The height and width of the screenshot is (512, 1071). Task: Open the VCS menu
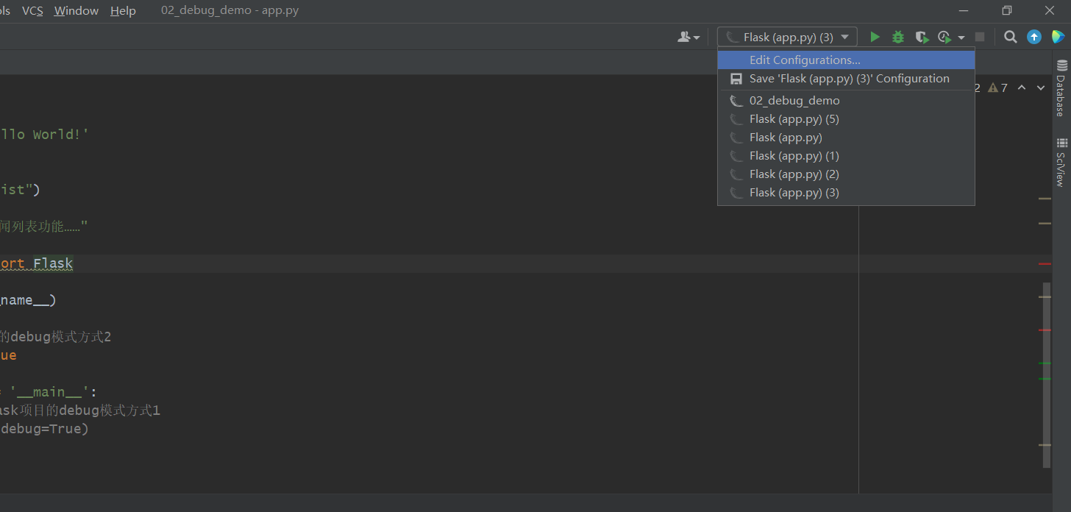pyautogui.click(x=32, y=10)
